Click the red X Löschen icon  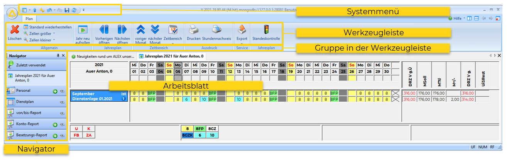click(x=15, y=30)
